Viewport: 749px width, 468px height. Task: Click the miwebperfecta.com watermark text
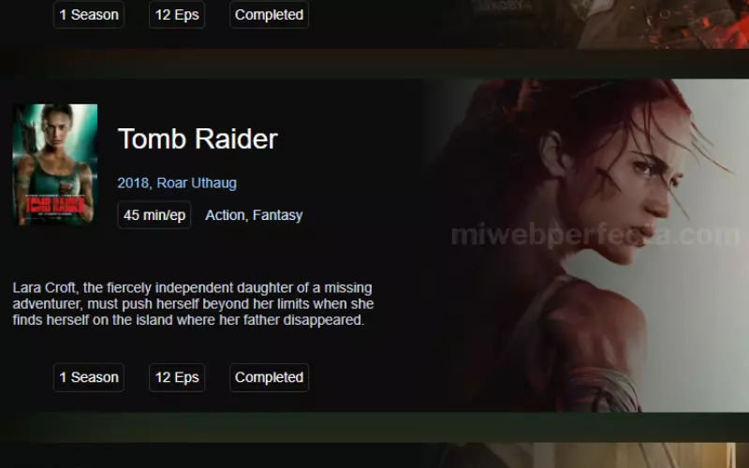[595, 235]
